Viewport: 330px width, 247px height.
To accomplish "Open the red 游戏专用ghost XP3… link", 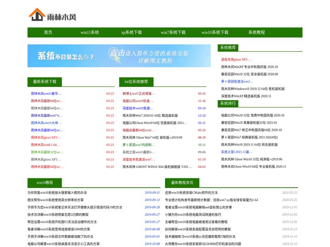I will [236, 59].
